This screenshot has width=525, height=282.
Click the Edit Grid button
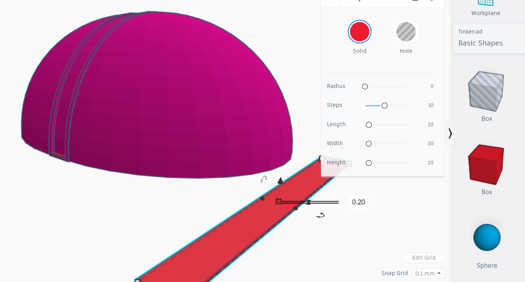coord(424,258)
